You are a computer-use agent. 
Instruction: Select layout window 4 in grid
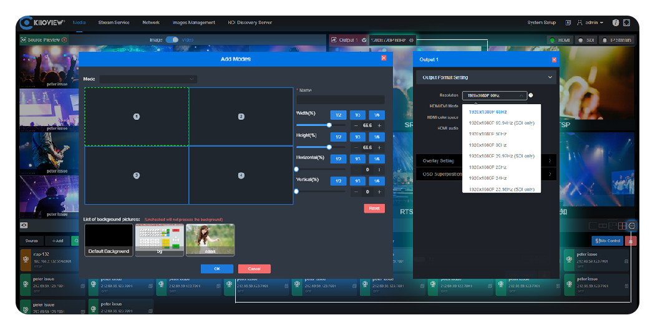click(241, 175)
